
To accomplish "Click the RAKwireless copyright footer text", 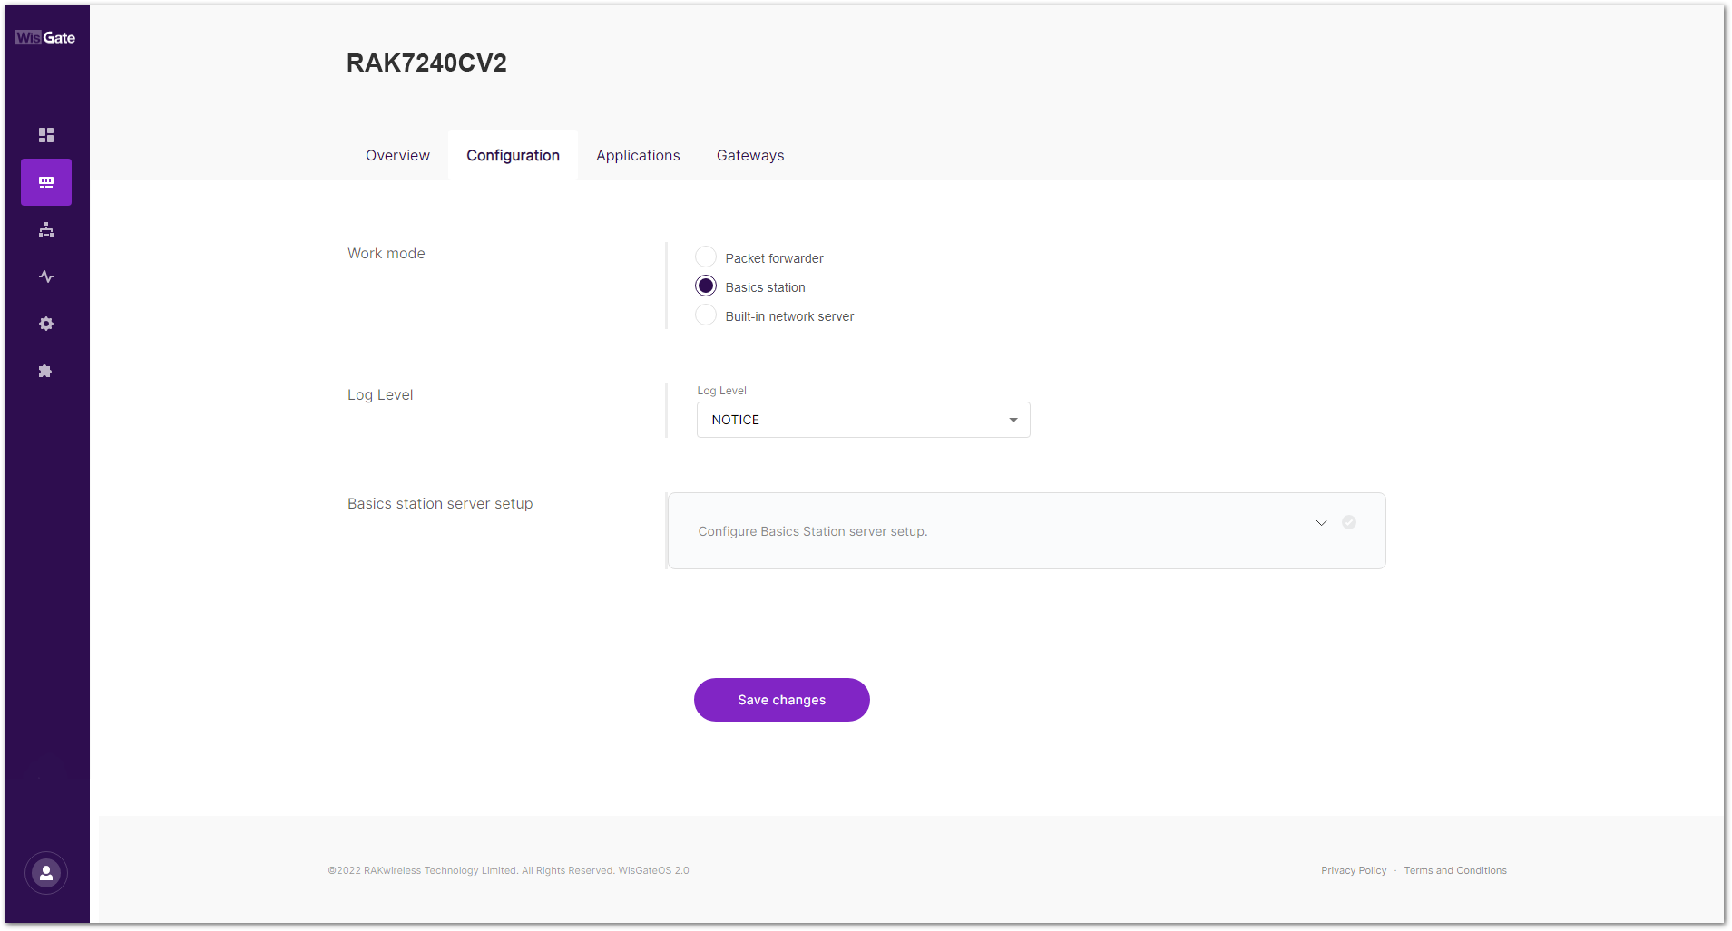I will [x=509, y=870].
